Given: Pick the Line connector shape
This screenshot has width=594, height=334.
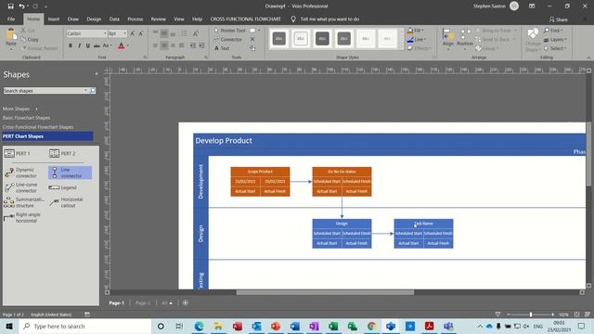Looking at the screenshot, I should coord(70,173).
